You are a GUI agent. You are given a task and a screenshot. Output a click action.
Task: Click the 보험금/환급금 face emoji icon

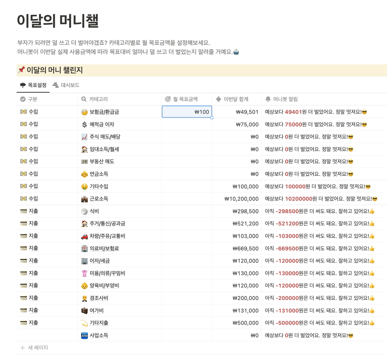[x=84, y=112]
